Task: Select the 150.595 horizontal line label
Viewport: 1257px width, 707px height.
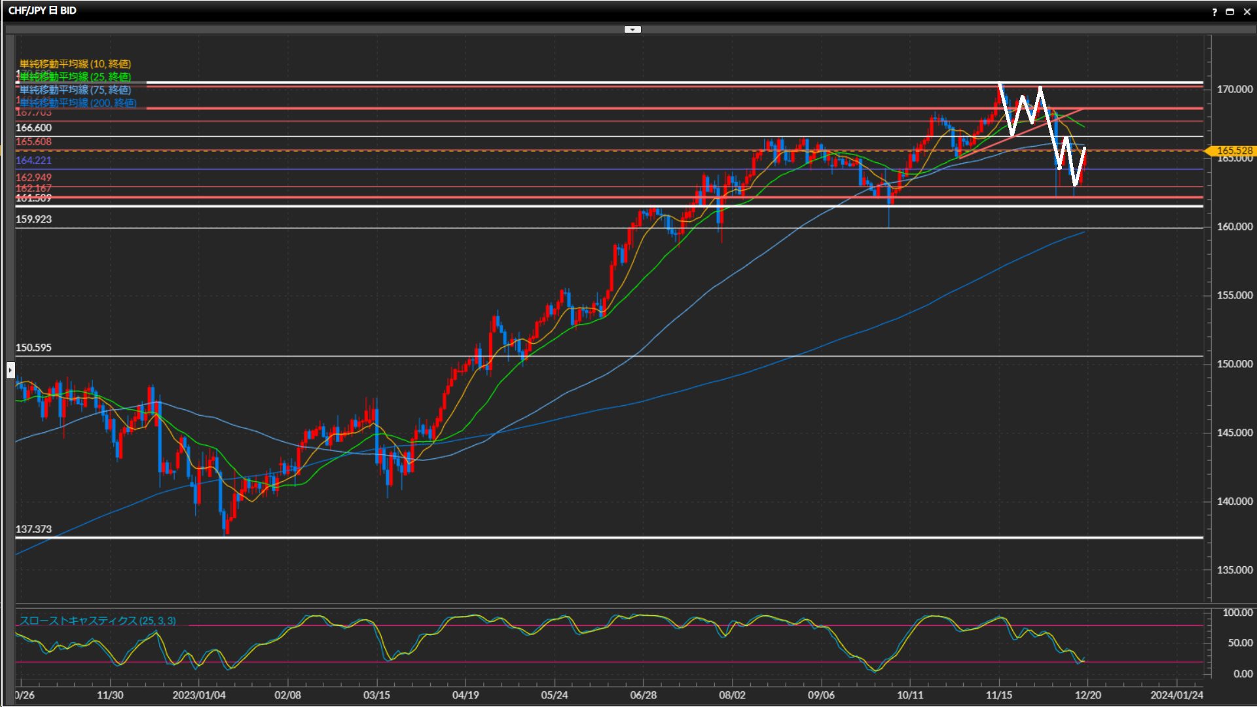Action: pos(33,348)
